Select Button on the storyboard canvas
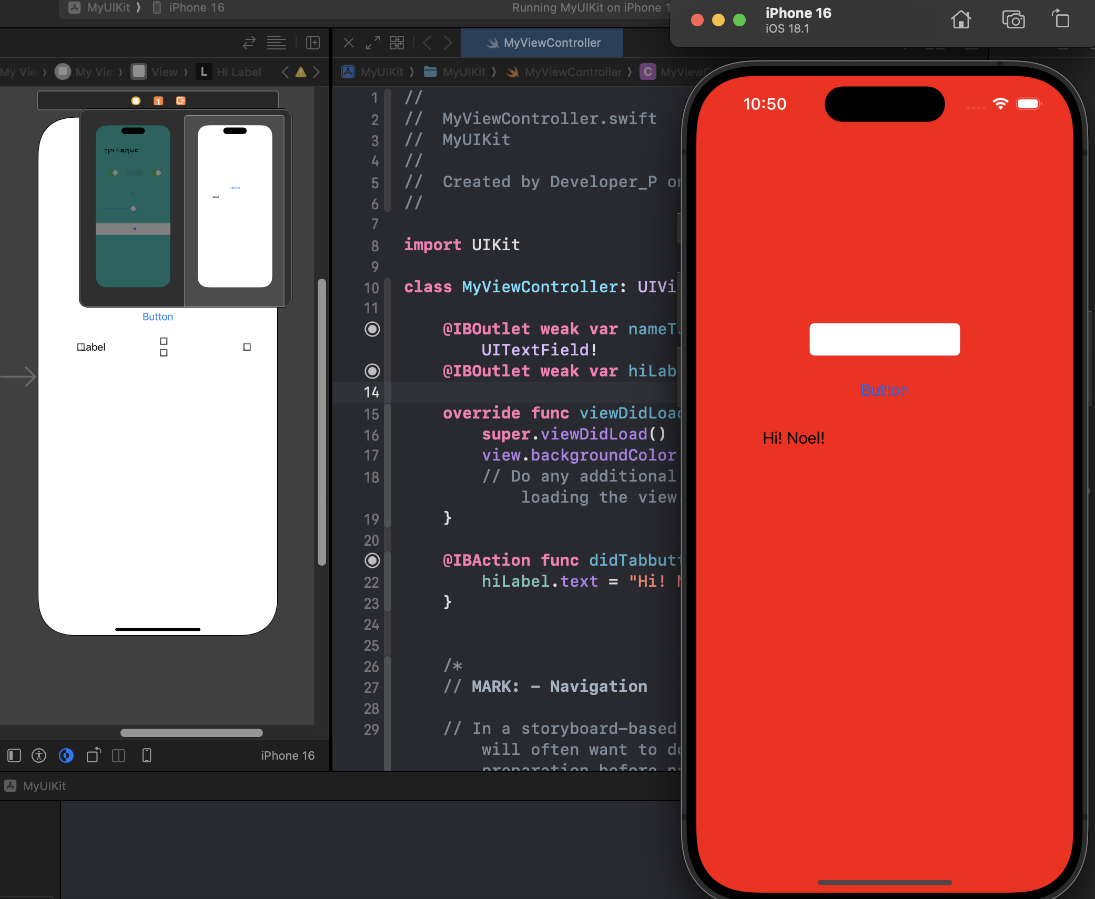 pyautogui.click(x=158, y=316)
